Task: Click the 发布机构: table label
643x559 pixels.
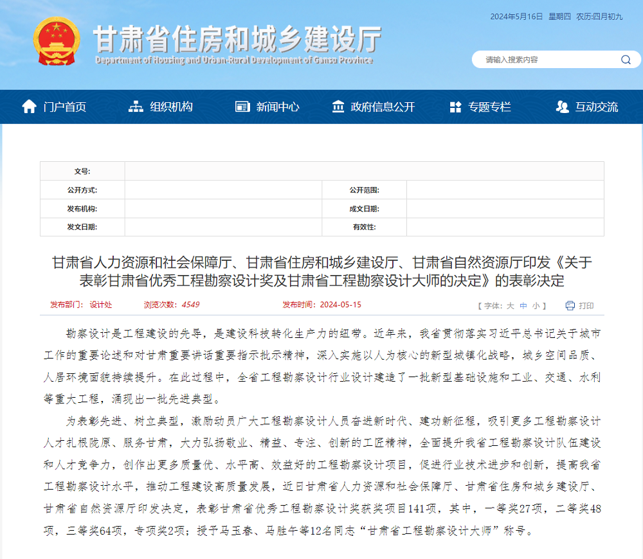Action: 82,209
